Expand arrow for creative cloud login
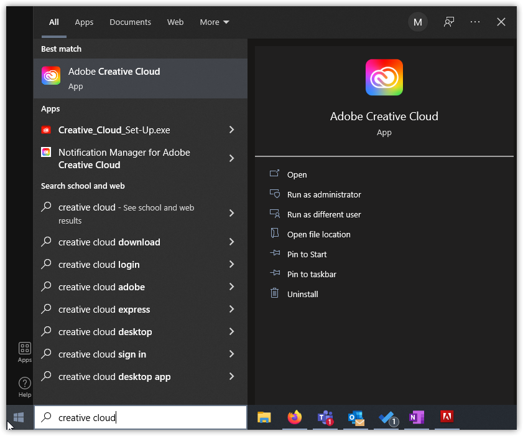Screen dimensions: 523x436 (x=231, y=264)
